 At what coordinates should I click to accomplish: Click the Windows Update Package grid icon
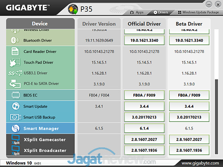pyautogui.click(x=180, y=12)
